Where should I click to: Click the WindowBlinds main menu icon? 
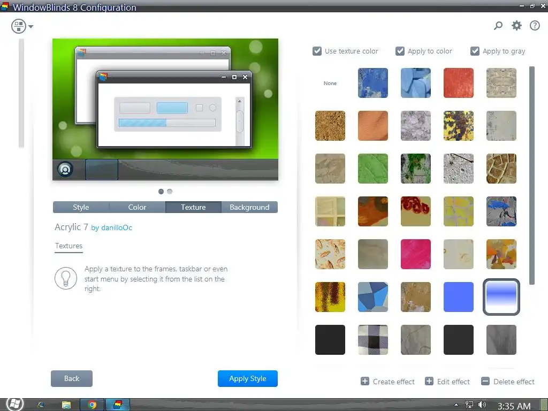19,26
